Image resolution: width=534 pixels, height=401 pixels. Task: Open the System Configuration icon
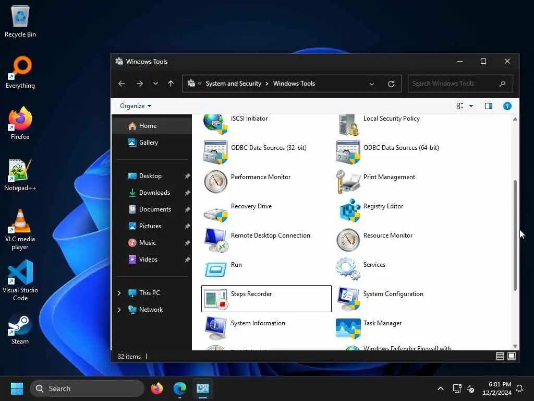click(x=348, y=299)
